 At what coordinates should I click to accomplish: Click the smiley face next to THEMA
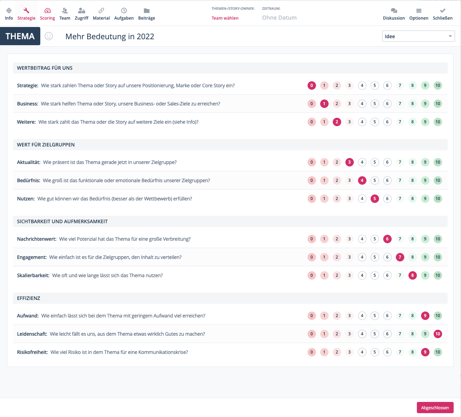pos(49,36)
